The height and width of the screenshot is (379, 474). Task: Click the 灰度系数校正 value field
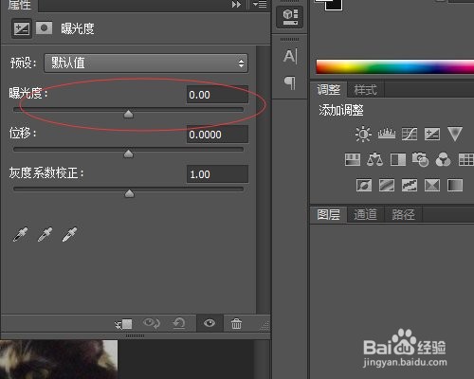(x=217, y=174)
